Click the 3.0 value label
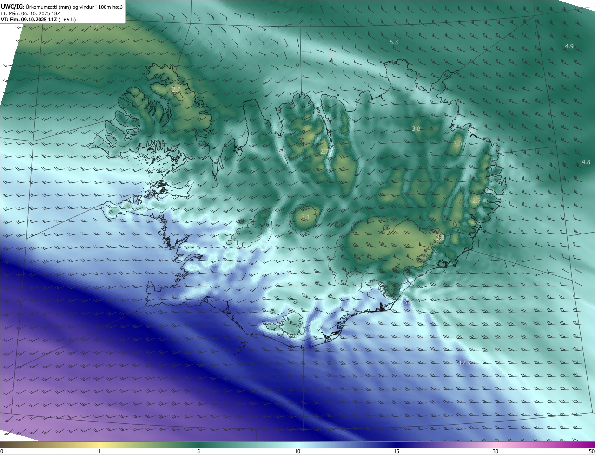595x455 pixels. pyautogui.click(x=457, y=144)
